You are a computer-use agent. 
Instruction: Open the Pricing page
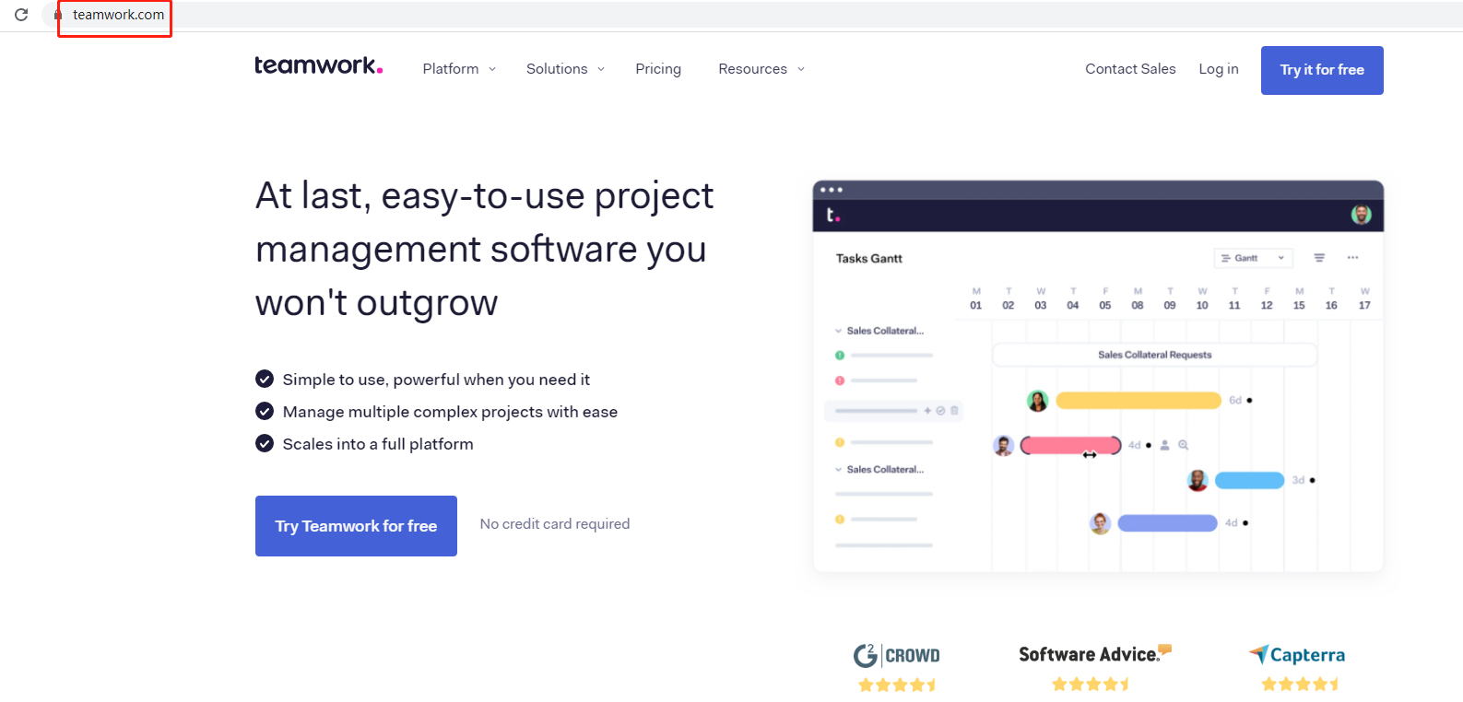click(658, 69)
